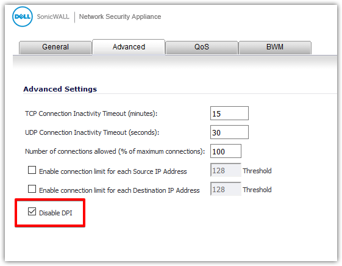This screenshot has height=266, width=342.
Task: Click the Destination IP threshold field
Action: pyautogui.click(x=226, y=189)
